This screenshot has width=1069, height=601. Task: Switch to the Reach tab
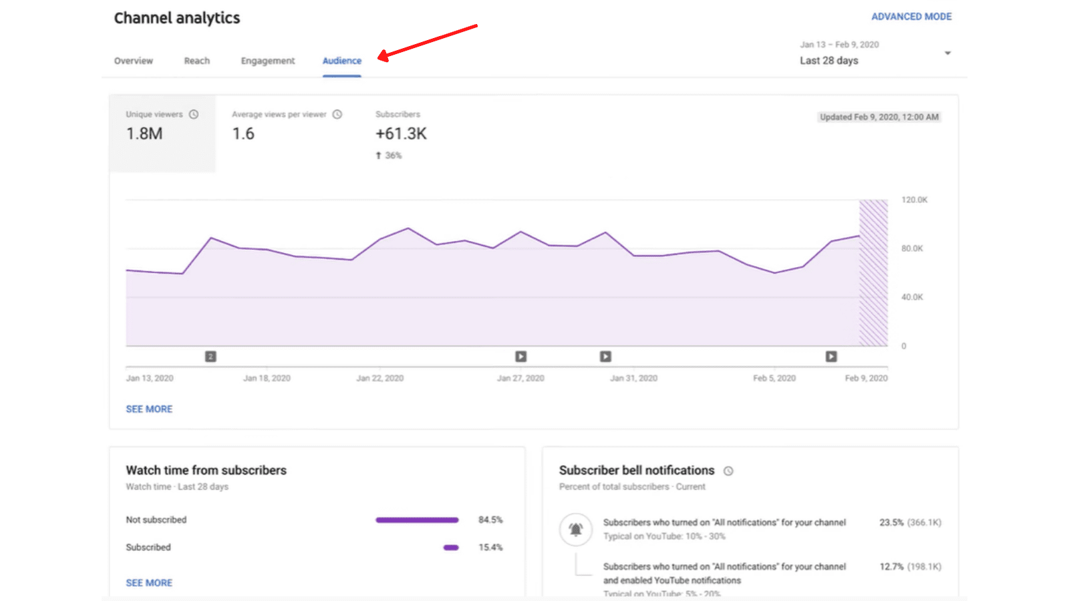(197, 61)
